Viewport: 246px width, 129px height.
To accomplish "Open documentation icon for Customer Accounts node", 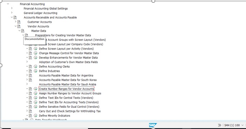I will click(19, 22).
